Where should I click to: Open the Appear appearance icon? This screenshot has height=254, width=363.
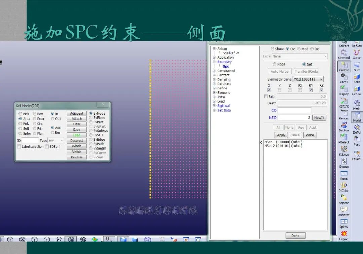[344, 199]
